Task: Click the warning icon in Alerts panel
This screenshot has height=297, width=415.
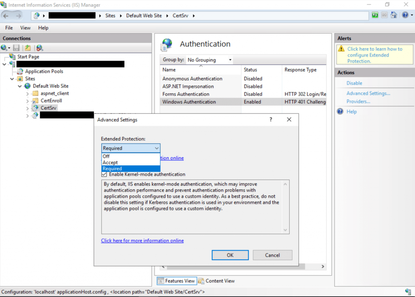Action: [x=341, y=49]
